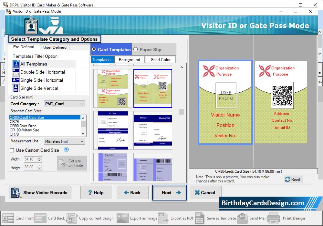Image resolution: width=323 pixels, height=226 pixels.
Task: Click the Copy current design icon
Action: pos(72,218)
